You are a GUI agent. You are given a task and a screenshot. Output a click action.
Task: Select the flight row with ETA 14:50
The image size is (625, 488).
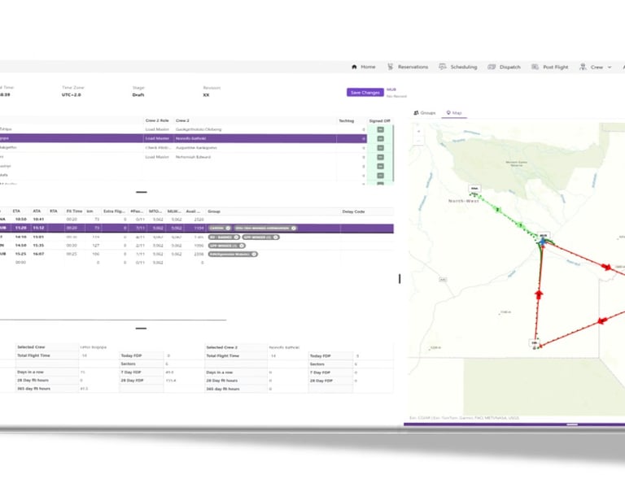pyautogui.click(x=197, y=246)
